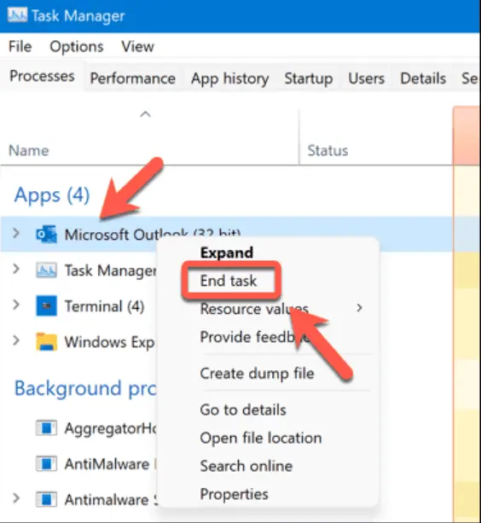Viewport: 481px width, 523px height.
Task: Click the AggregatorHost process icon
Action: pyautogui.click(x=46, y=428)
